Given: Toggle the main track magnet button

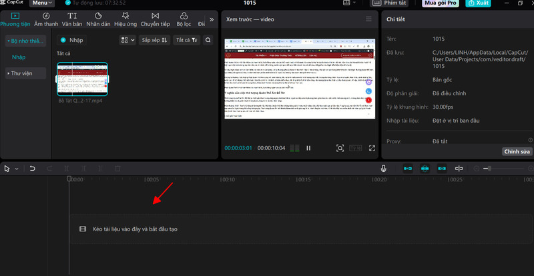Looking at the screenshot, I should pos(407,169).
